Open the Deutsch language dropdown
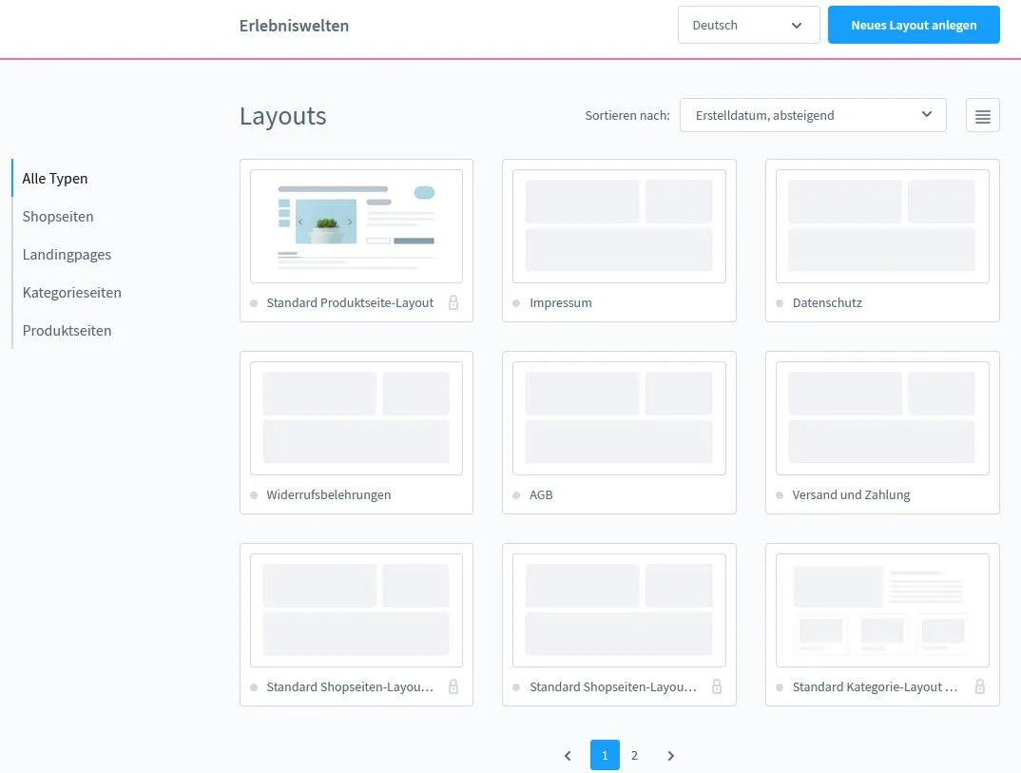 click(x=748, y=26)
